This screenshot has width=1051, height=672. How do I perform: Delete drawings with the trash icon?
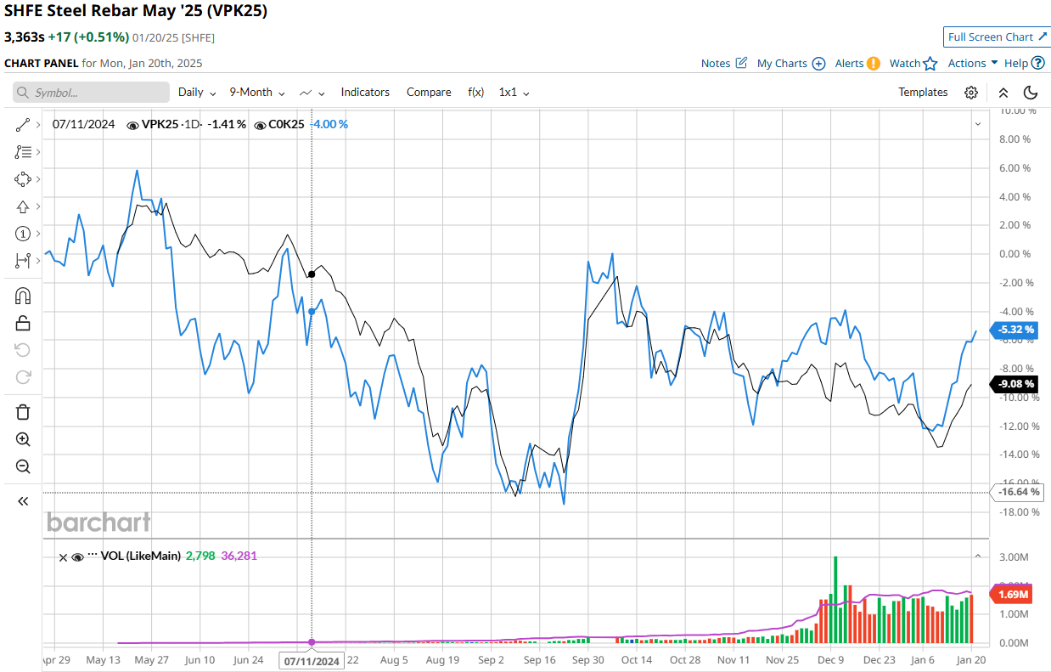(x=23, y=412)
